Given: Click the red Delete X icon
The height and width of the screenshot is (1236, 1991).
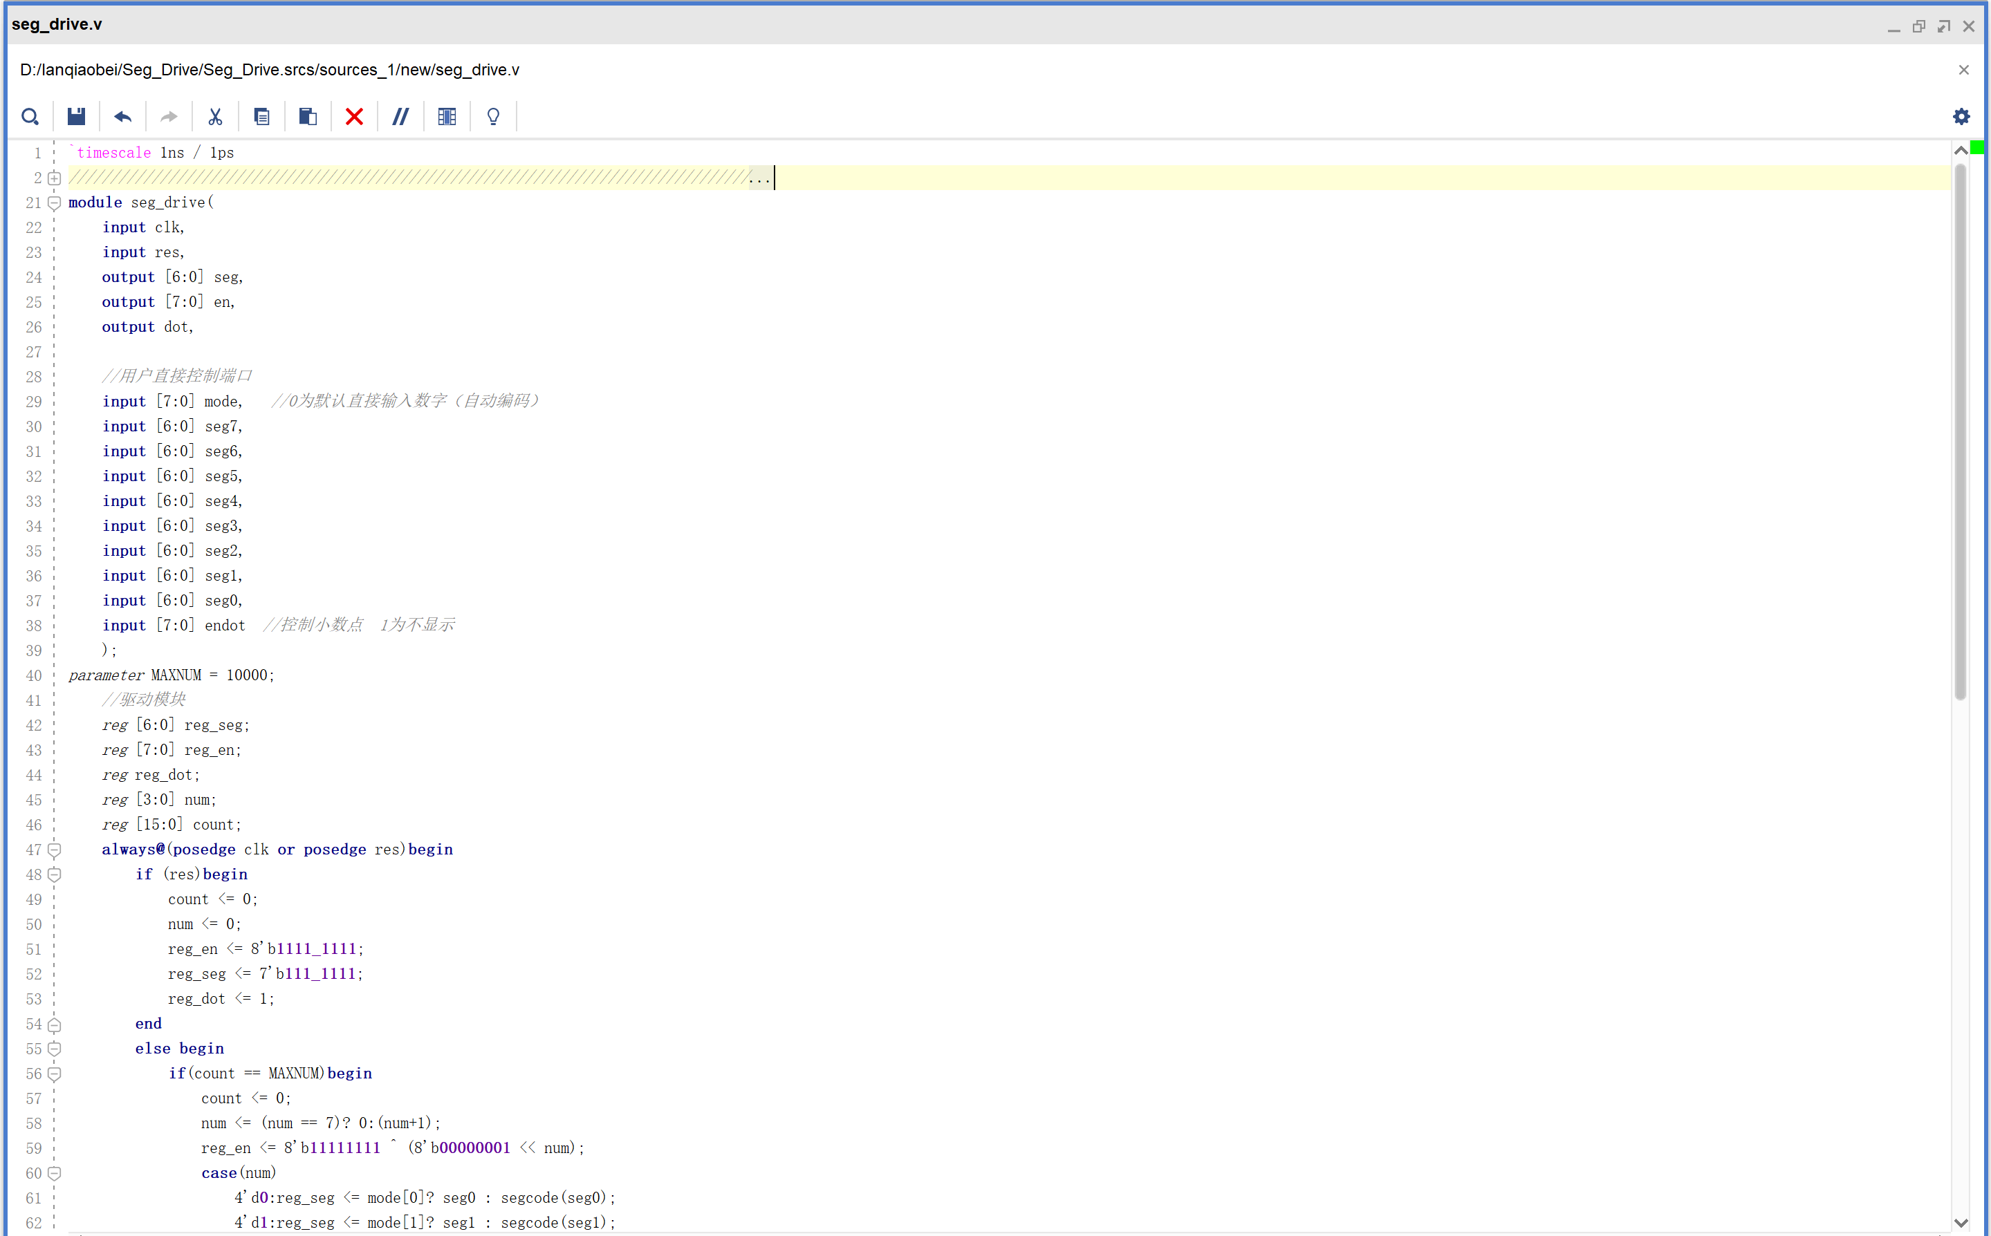Looking at the screenshot, I should [x=354, y=117].
